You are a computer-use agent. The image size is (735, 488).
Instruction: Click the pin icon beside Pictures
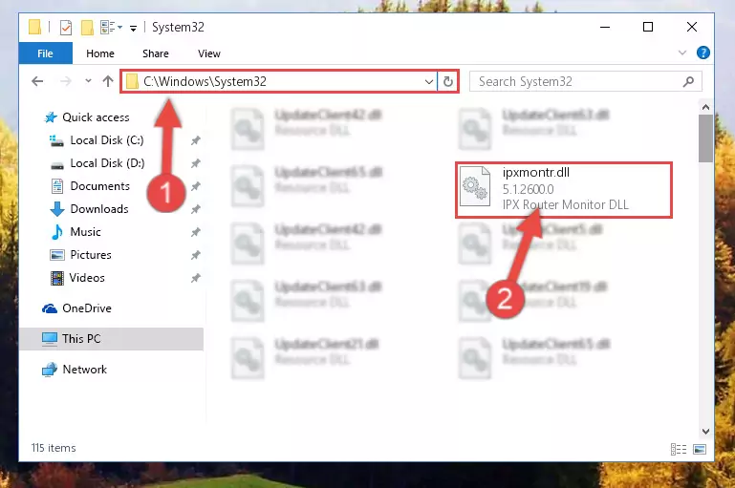click(196, 255)
